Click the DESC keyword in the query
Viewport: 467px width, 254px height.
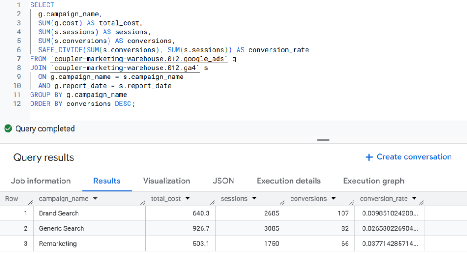click(123, 104)
